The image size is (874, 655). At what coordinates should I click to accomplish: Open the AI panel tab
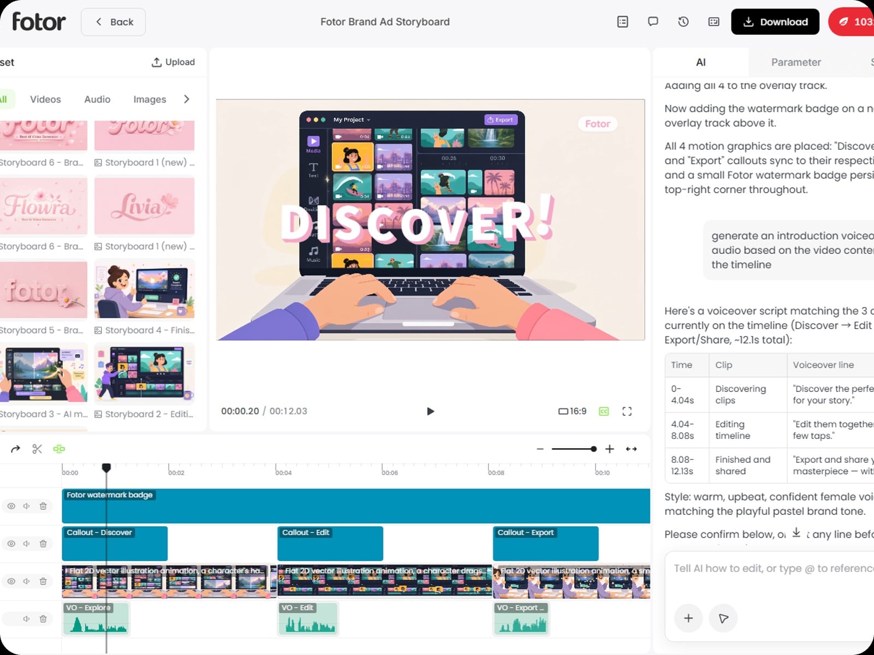701,62
